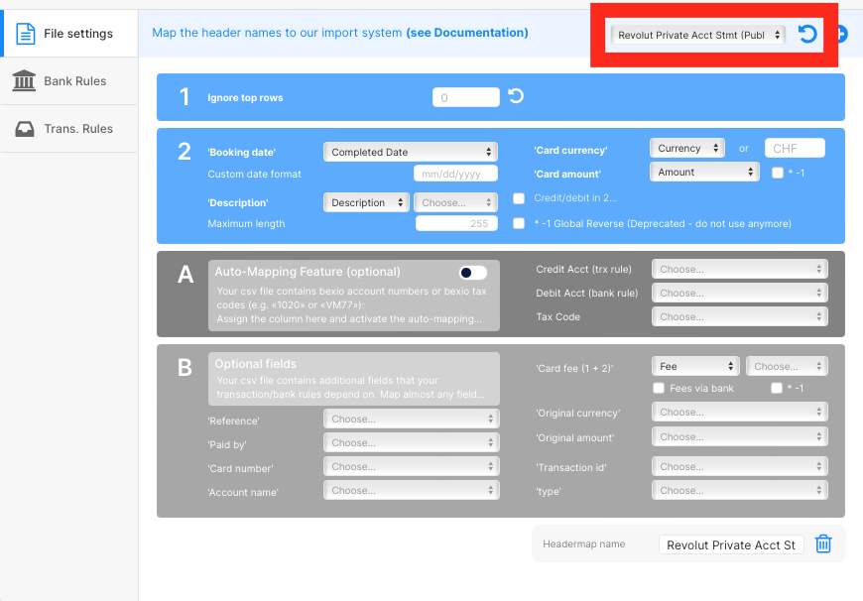Reset the ignore top rows value
Viewport: 863px width, 601px height.
point(516,96)
